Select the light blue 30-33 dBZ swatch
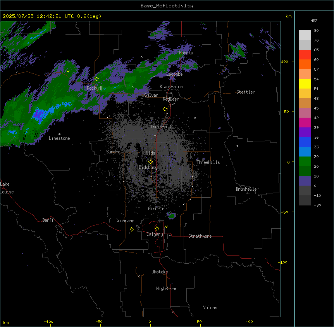The image size is (334, 327). coord(305,152)
